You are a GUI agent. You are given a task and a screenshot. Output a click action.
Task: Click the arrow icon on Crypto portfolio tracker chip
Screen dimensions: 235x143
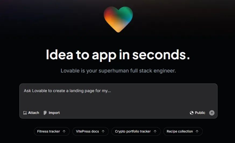tap(155, 131)
